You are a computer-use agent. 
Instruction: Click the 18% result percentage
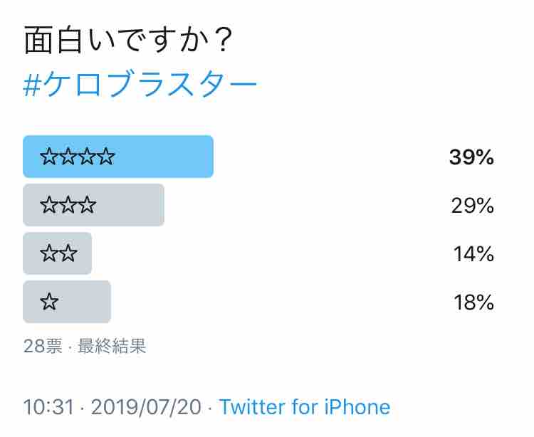click(473, 302)
